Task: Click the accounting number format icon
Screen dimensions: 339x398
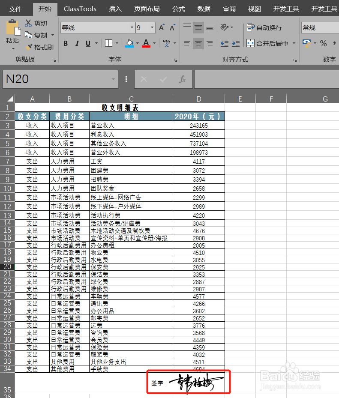Action: (x=307, y=43)
